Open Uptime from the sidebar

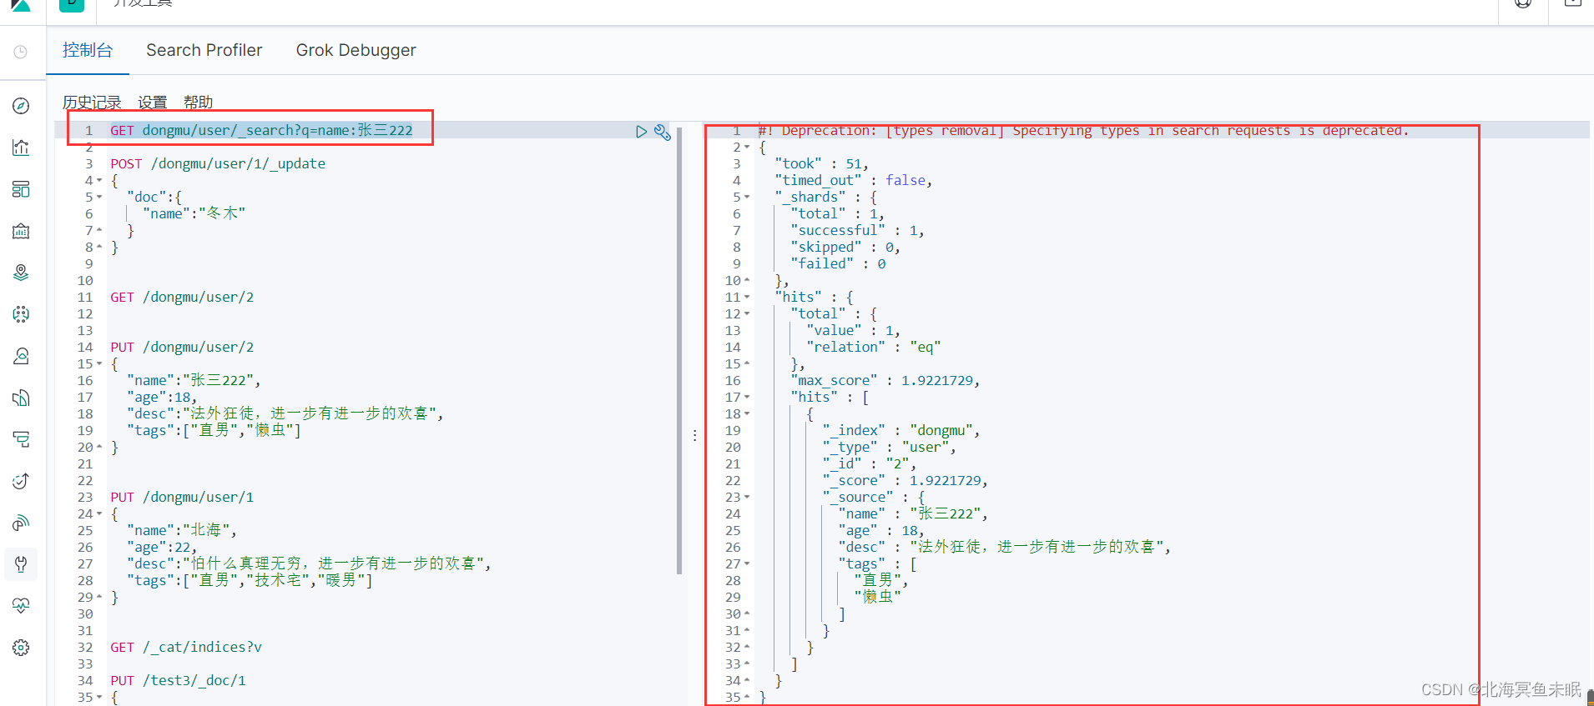(21, 481)
